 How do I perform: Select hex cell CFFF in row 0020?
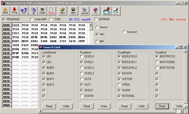[83, 41]
